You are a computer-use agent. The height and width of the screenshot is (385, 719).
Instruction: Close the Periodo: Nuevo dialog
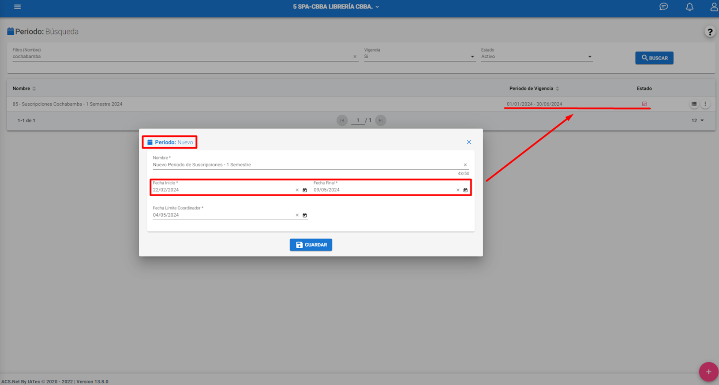[x=469, y=142]
